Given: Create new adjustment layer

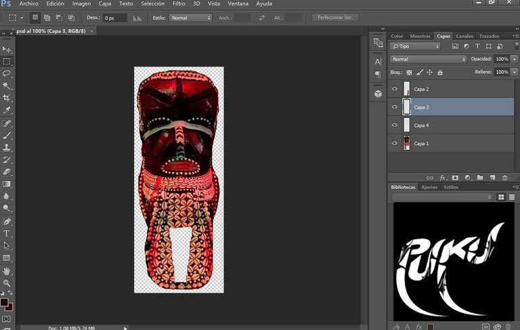Looking at the screenshot, I should [468, 178].
